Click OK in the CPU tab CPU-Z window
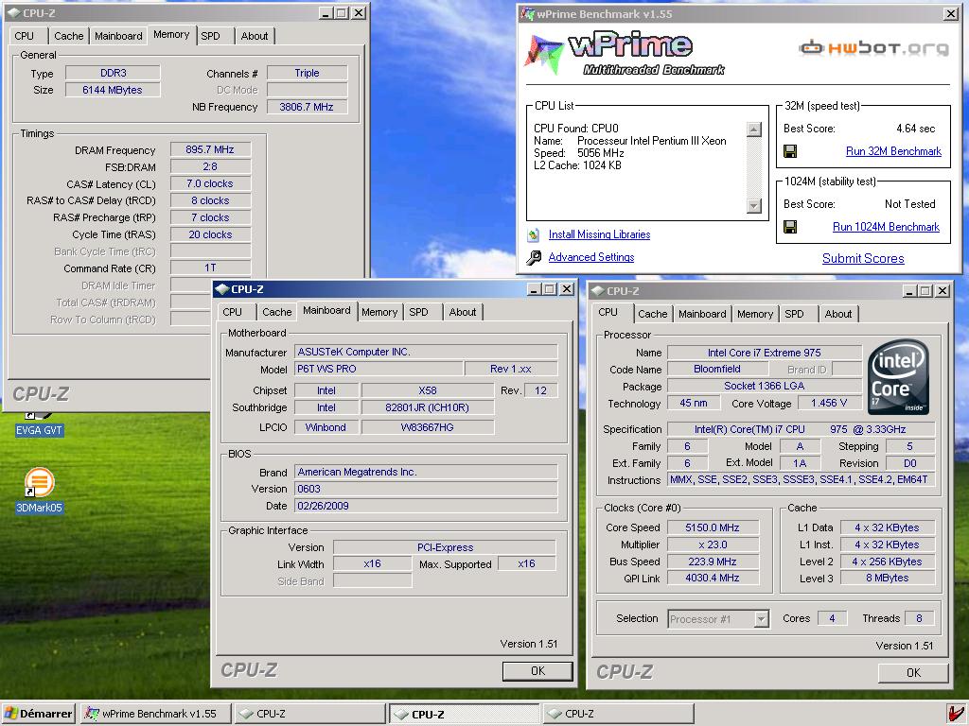 pyautogui.click(x=913, y=673)
